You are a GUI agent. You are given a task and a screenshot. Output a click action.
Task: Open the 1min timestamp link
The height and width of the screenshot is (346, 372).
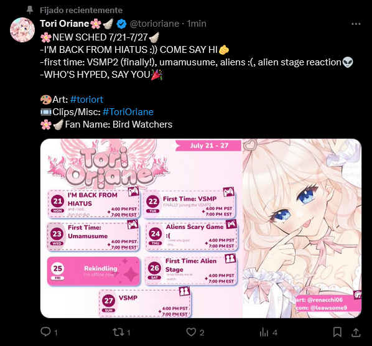tap(197, 24)
